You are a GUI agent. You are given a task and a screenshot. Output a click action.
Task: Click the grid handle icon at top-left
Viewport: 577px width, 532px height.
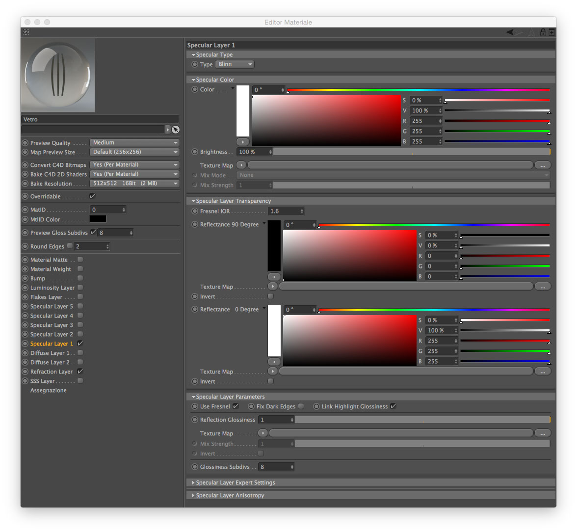pos(26,32)
